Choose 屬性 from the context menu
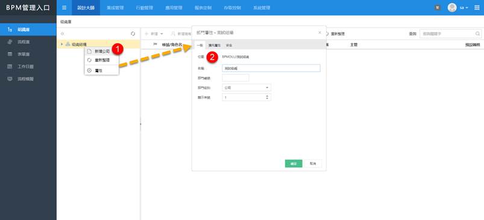This screenshot has height=220, width=484. (x=101, y=70)
